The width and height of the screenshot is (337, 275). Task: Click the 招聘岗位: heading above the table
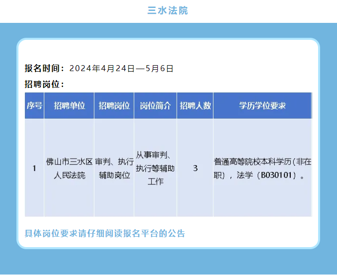(x=44, y=84)
